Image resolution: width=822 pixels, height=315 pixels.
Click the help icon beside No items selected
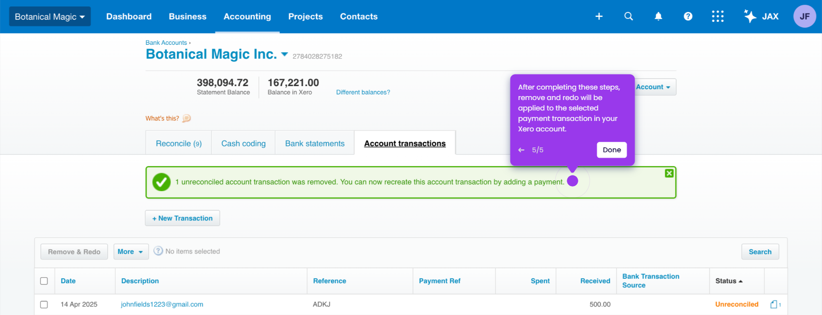point(158,251)
